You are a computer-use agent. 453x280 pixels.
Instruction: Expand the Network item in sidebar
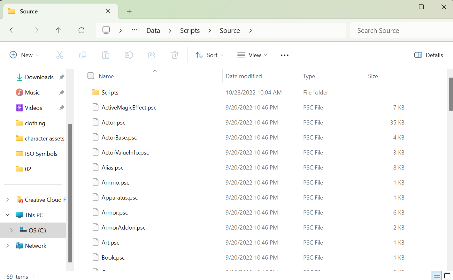[x=7, y=246]
